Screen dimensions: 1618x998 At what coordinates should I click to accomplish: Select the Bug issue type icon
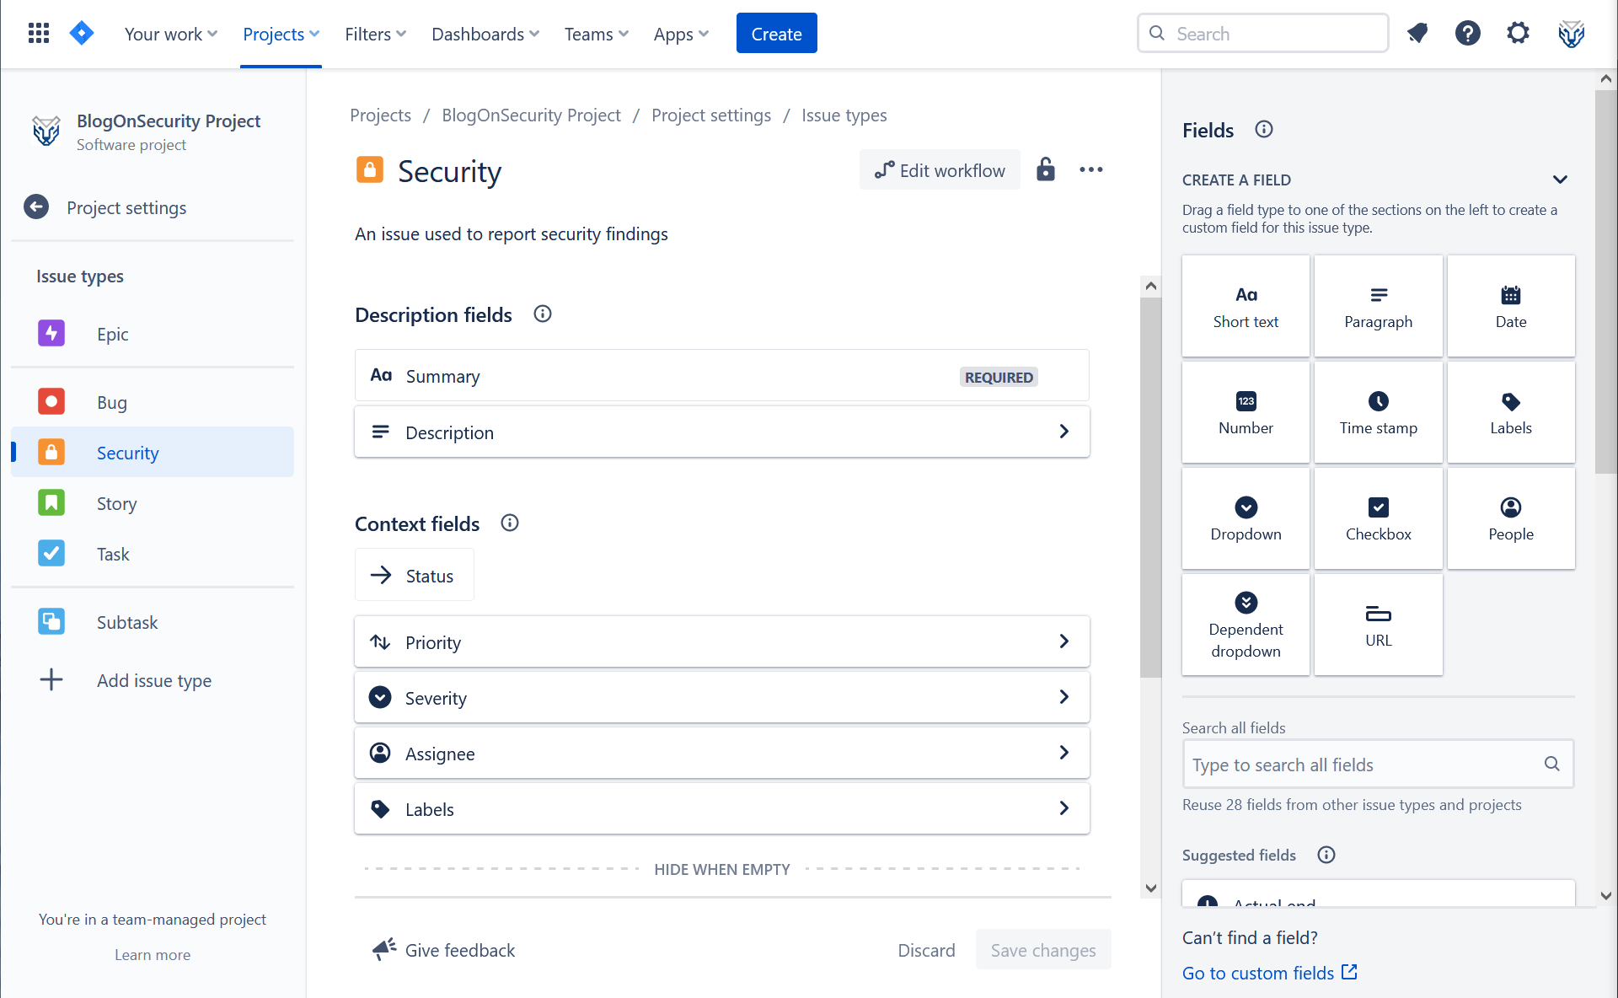[51, 402]
